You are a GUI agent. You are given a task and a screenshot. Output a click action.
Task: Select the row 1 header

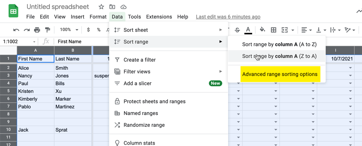8,59
